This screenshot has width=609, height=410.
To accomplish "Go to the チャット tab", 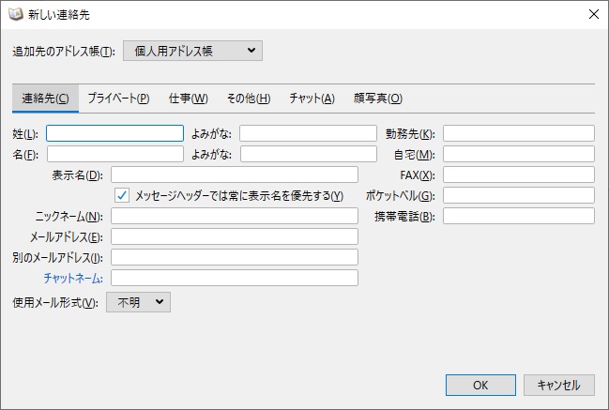I will [312, 99].
